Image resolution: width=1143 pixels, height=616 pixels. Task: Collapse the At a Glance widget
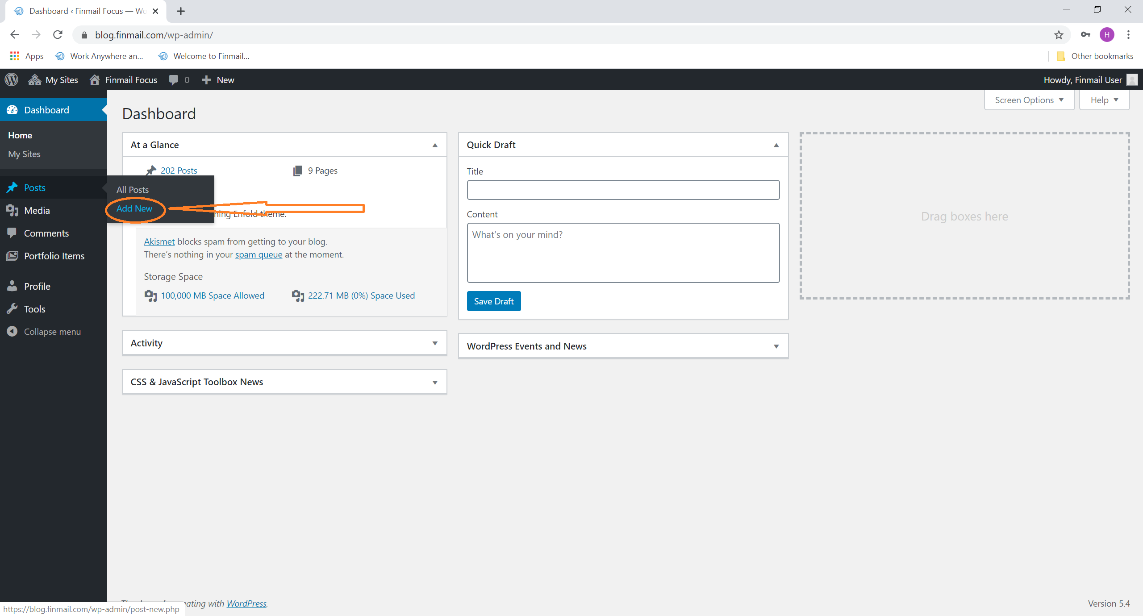(x=435, y=145)
